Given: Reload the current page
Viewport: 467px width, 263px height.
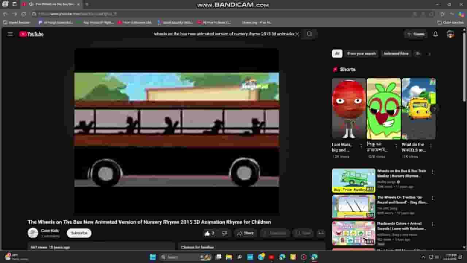Looking at the screenshot, I should 24,14.
